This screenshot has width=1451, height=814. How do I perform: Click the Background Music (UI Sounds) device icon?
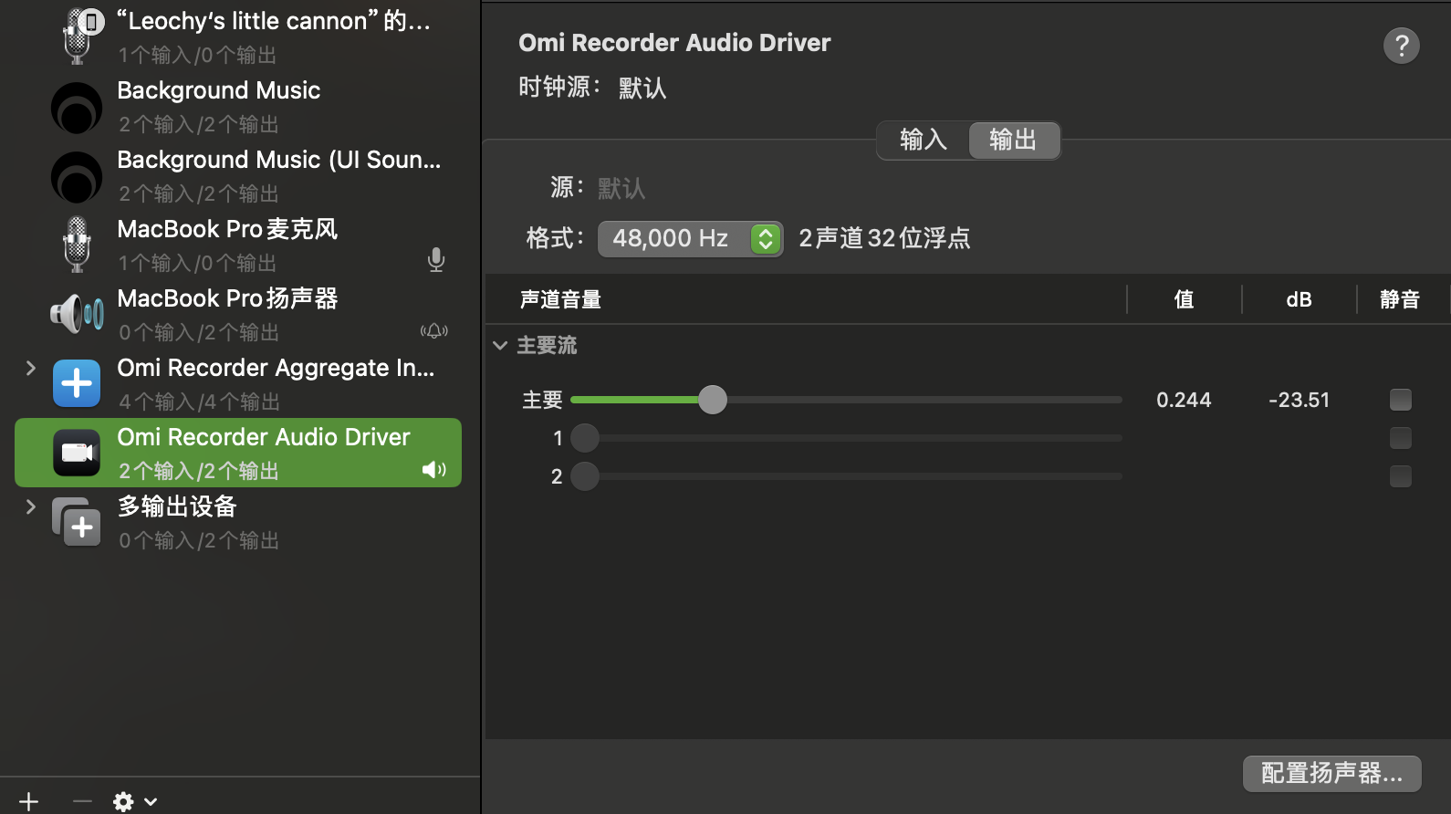pos(77,177)
